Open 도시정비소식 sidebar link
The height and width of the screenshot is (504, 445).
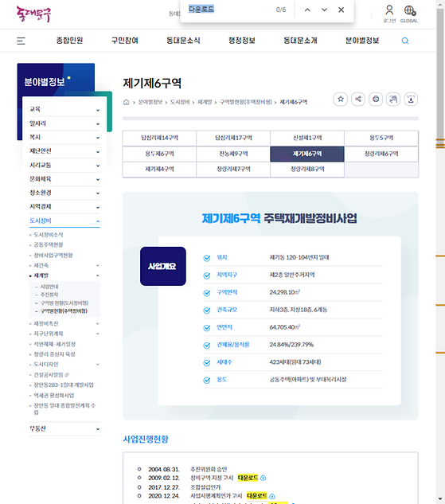click(49, 235)
